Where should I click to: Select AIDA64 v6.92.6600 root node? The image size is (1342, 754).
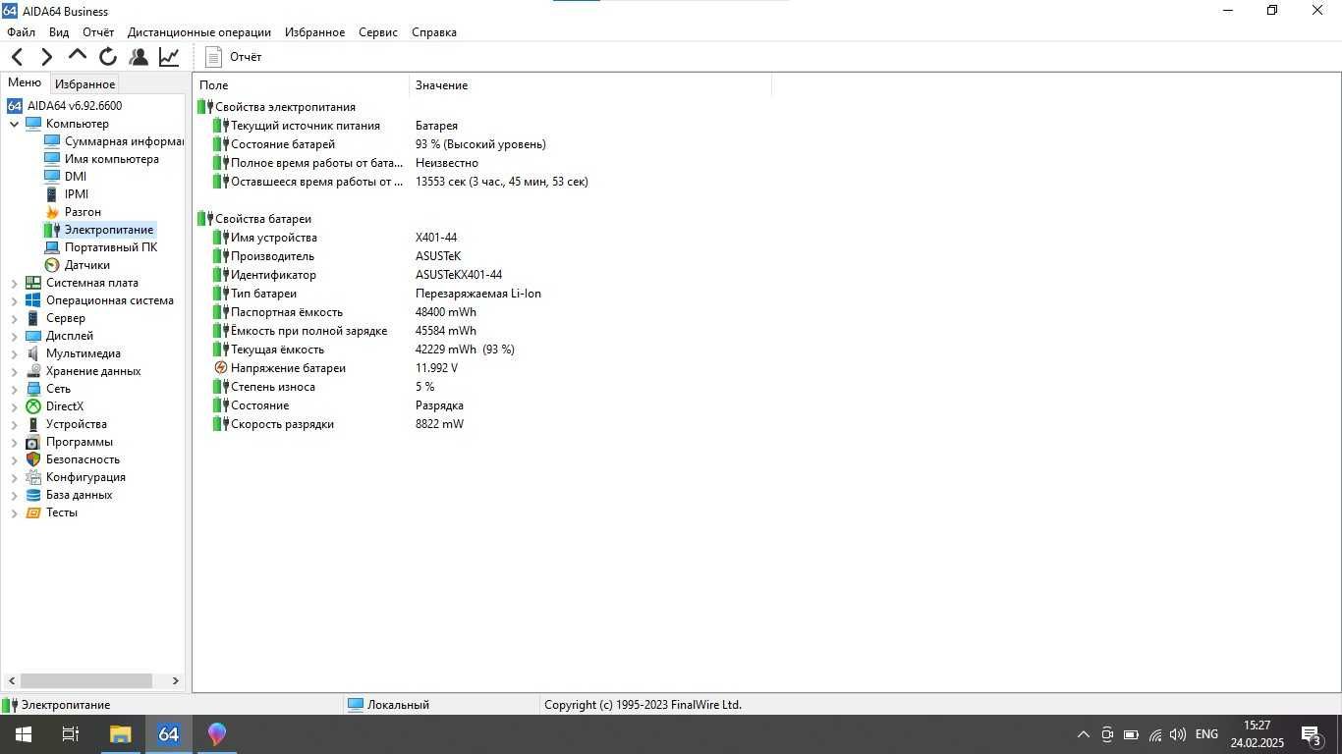click(x=75, y=106)
